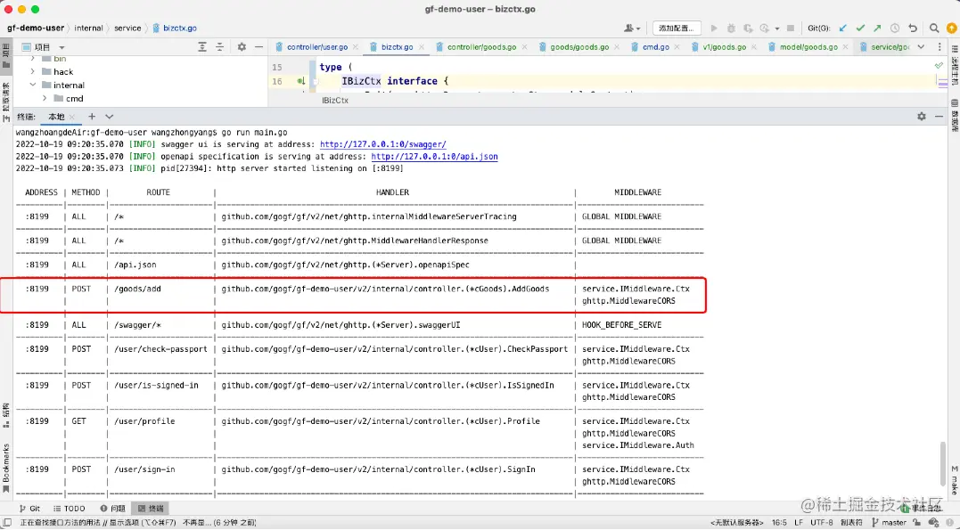This screenshot has height=530, width=960.
Task: Click internal breadcrumb in navigation bar
Action: pyautogui.click(x=89, y=29)
